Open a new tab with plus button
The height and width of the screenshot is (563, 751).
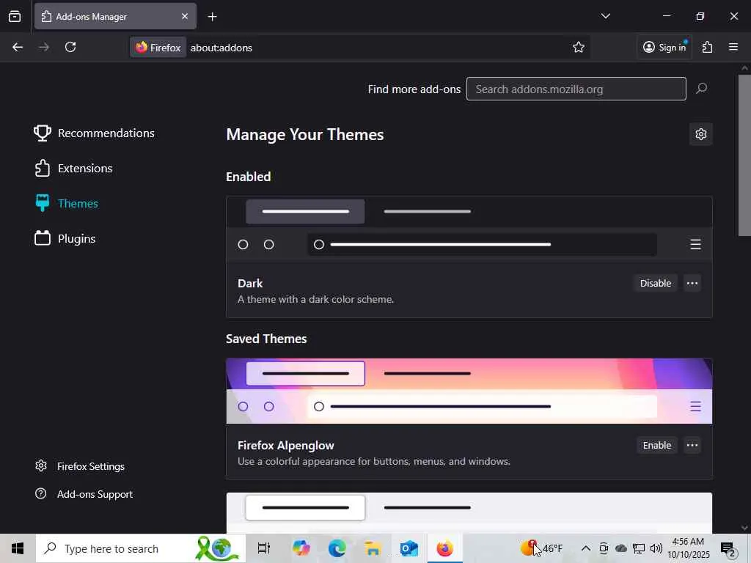click(x=212, y=17)
